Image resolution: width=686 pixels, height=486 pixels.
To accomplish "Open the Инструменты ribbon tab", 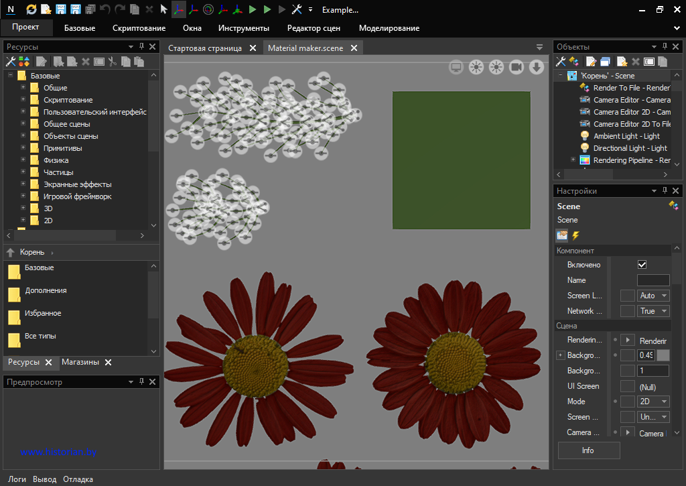I will [243, 28].
